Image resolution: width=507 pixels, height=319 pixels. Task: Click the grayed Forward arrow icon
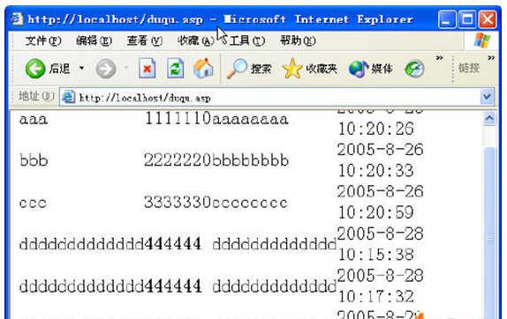pyautogui.click(x=106, y=69)
